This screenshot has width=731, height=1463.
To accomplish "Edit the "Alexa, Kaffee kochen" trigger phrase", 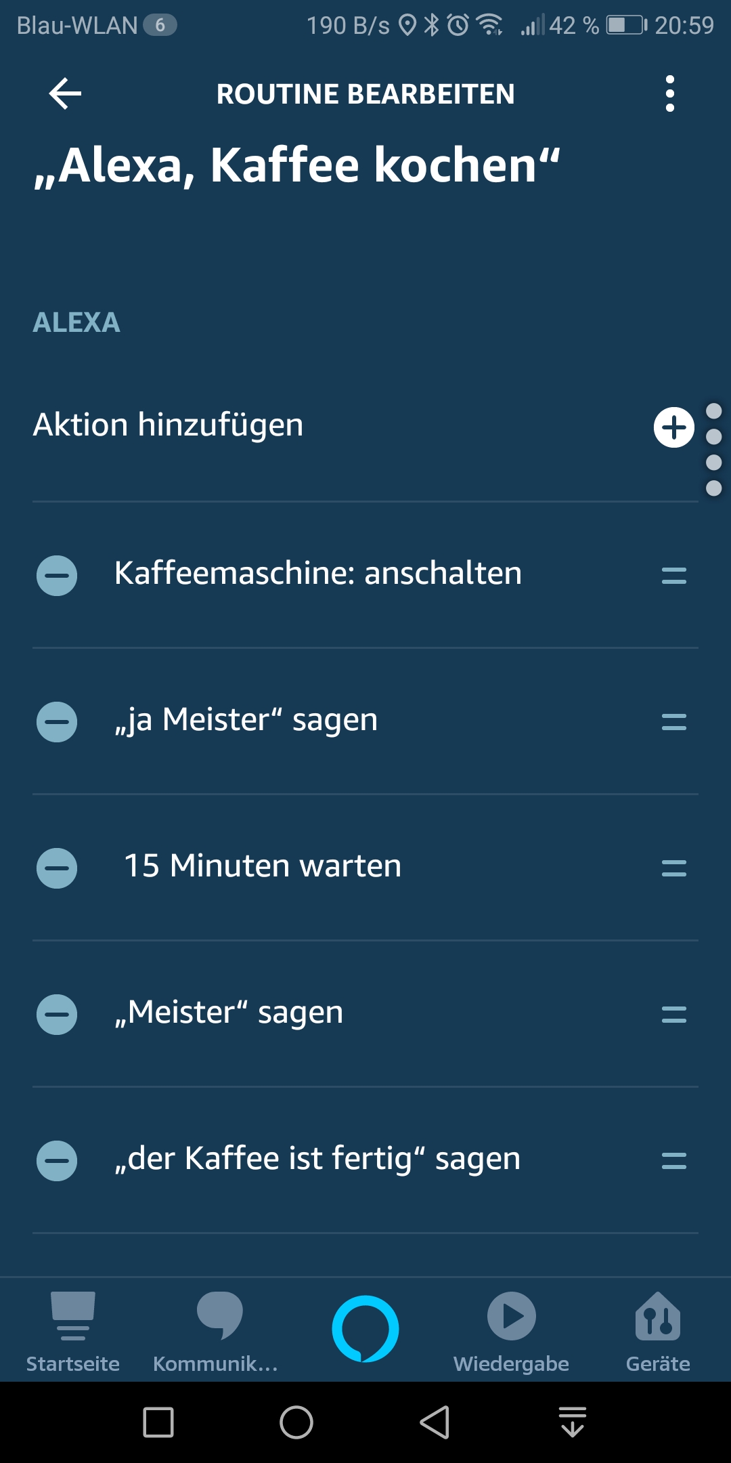I will coord(298,165).
